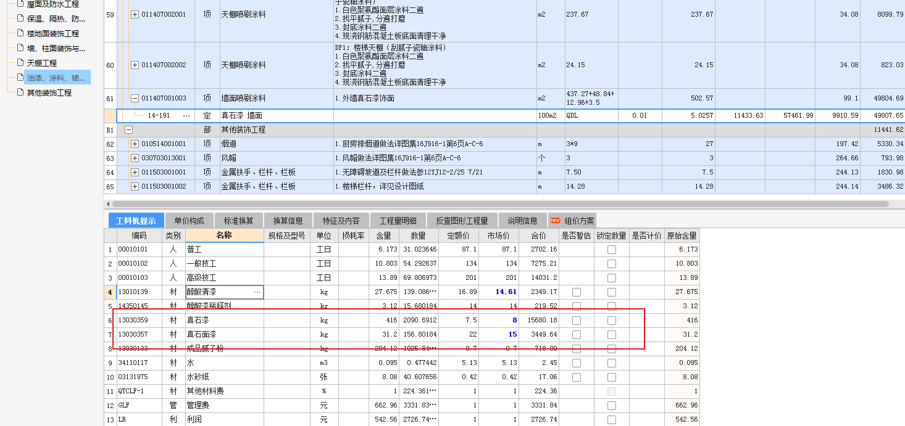
Task: Collapse item 011407001003 墙面喷刷涂料
Action: coord(135,98)
